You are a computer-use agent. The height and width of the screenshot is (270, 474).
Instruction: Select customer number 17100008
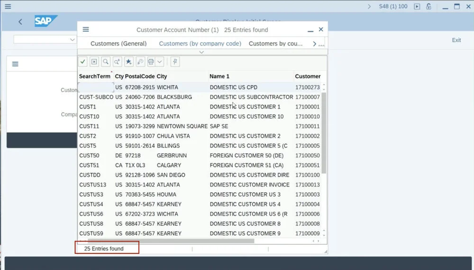308,223
